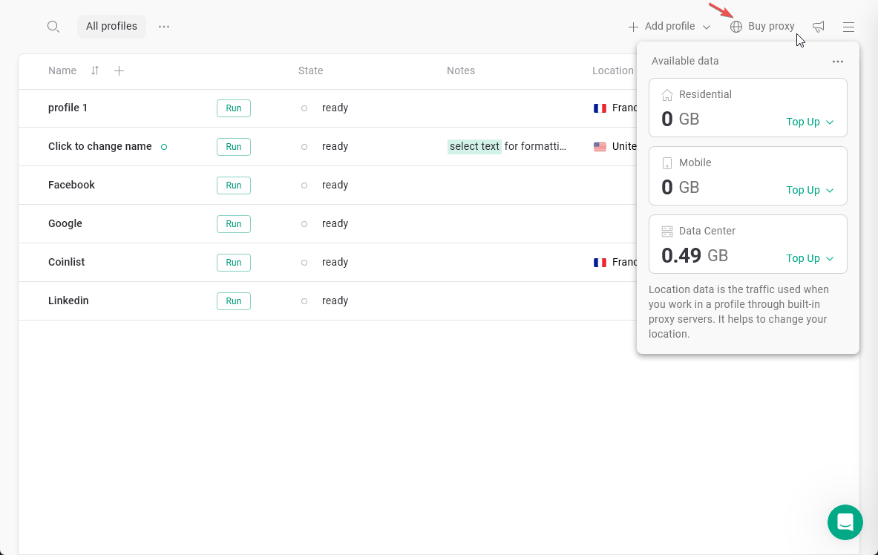The width and height of the screenshot is (878, 555).
Task: Click the select text note highlight
Action: click(x=474, y=147)
